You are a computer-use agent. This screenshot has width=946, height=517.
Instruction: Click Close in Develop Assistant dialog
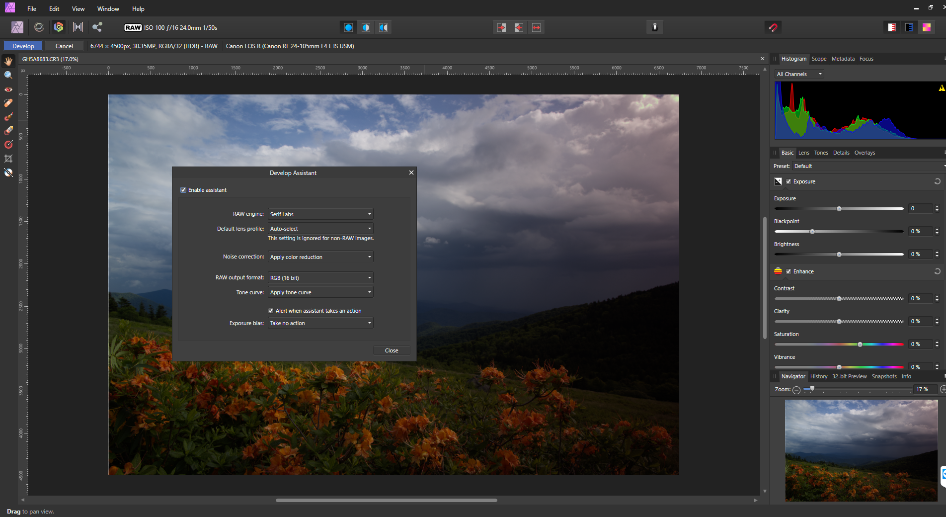click(x=392, y=350)
